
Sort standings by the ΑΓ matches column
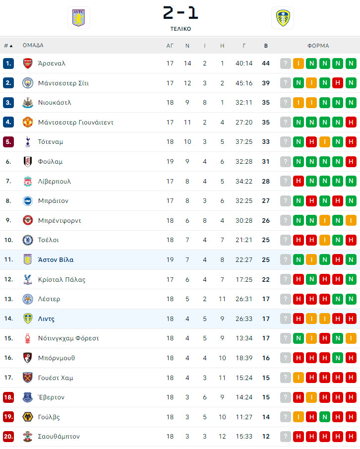tap(170, 46)
